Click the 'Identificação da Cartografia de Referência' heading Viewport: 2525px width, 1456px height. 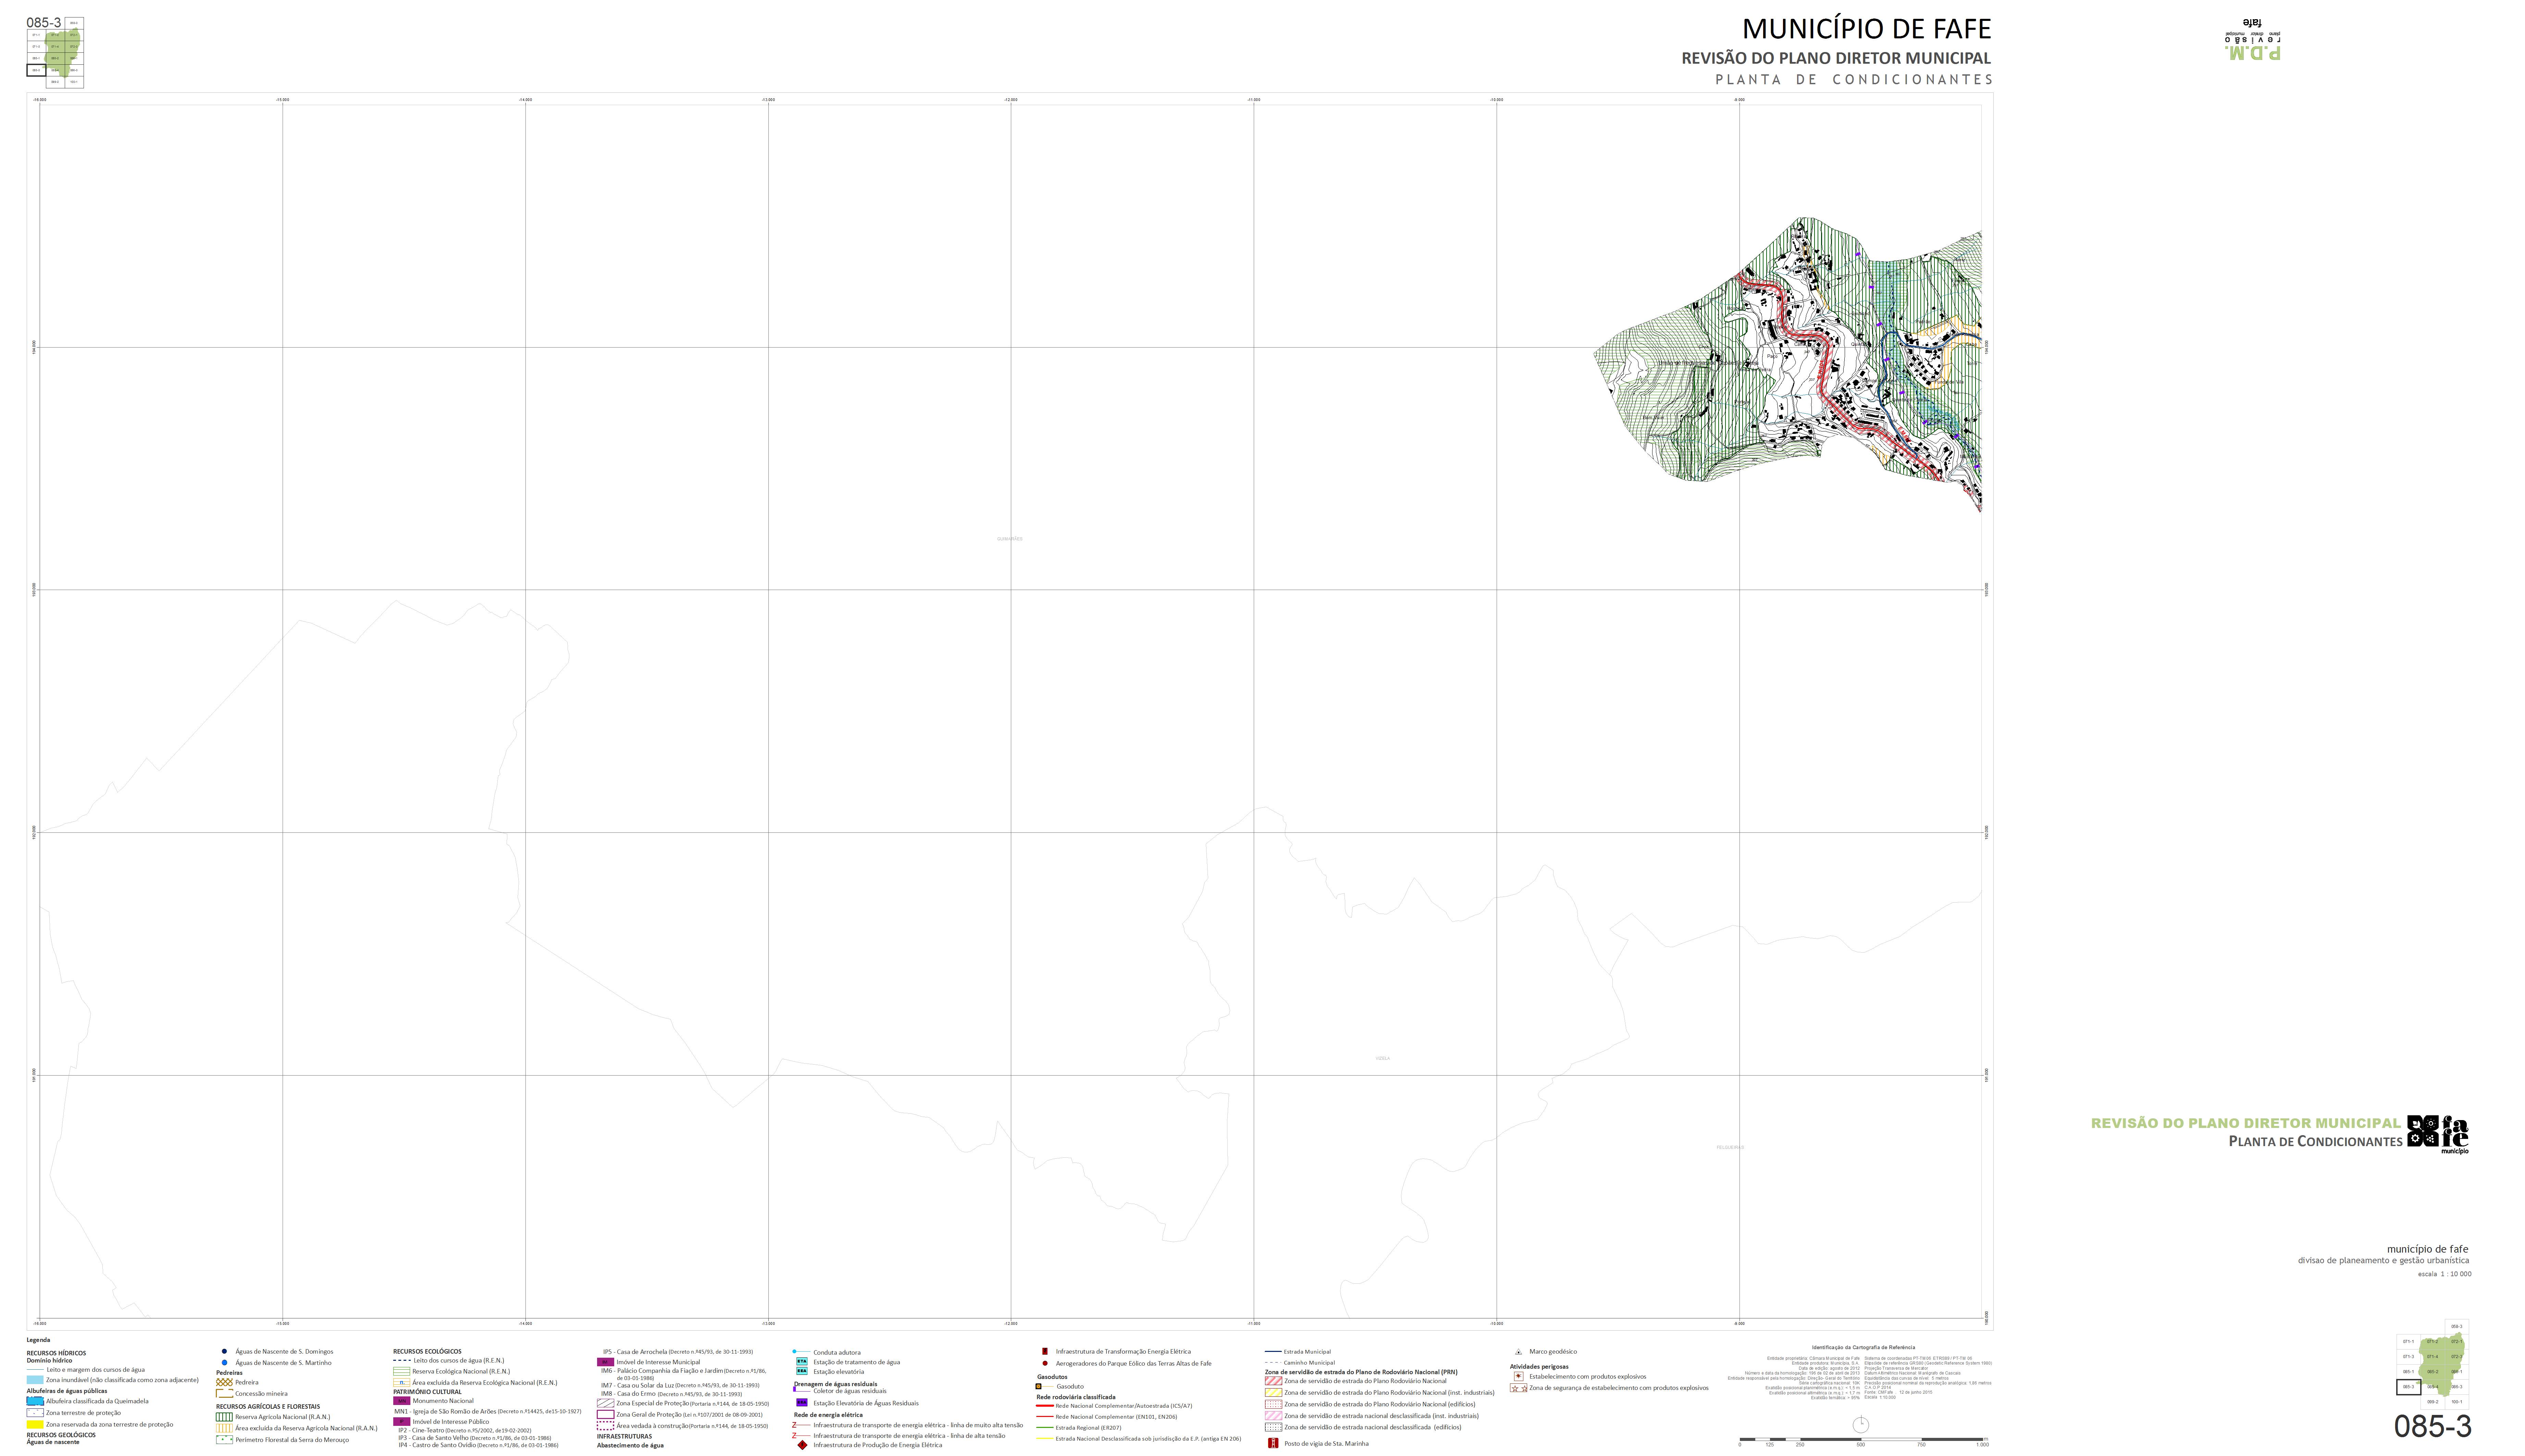1864,1347
